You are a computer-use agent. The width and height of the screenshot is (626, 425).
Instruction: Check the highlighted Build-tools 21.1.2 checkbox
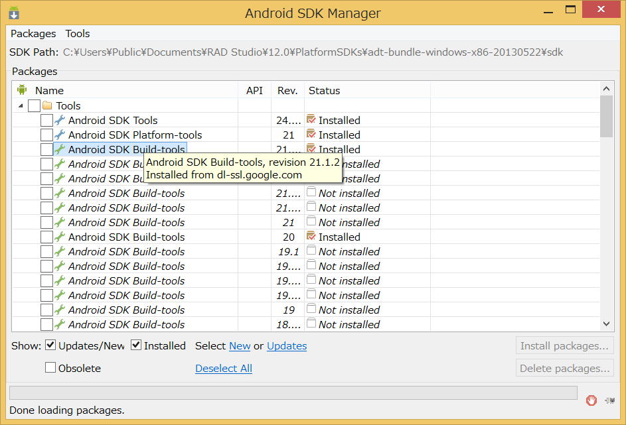tap(46, 149)
